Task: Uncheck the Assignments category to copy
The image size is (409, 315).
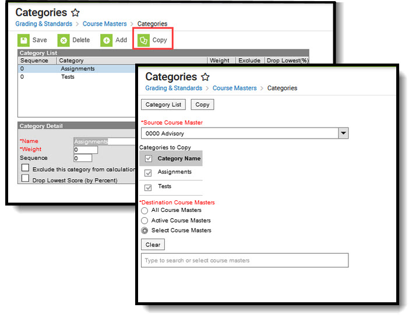Action: click(148, 172)
